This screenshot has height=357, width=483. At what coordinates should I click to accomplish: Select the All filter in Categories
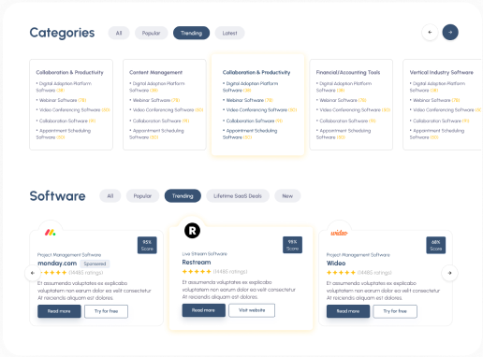click(x=119, y=33)
